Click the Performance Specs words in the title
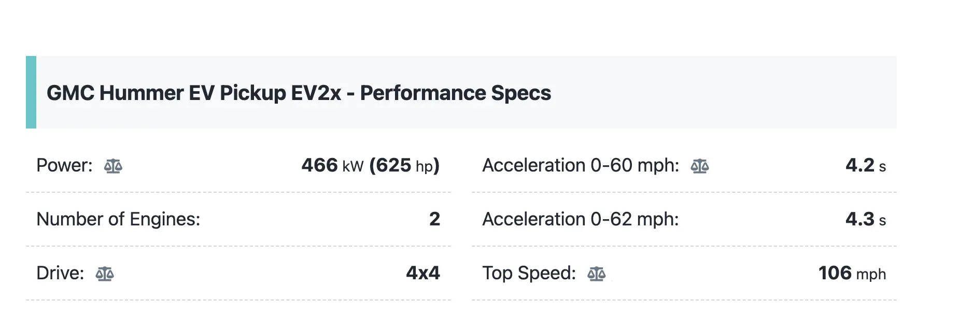The height and width of the screenshot is (314, 959). pos(456,93)
